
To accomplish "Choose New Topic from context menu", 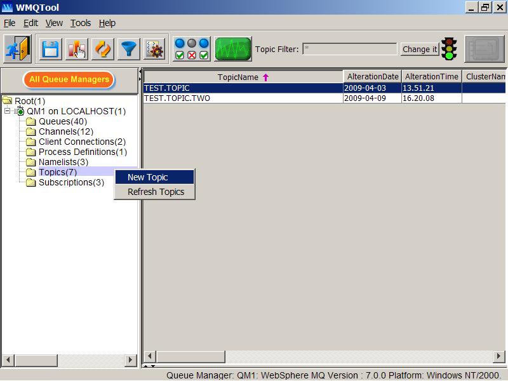I will point(155,177).
